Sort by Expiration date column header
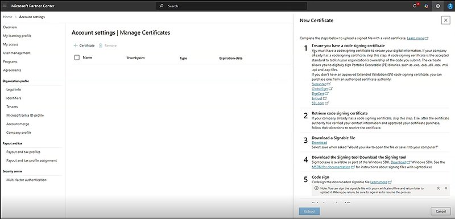455x219 pixels. point(231,58)
